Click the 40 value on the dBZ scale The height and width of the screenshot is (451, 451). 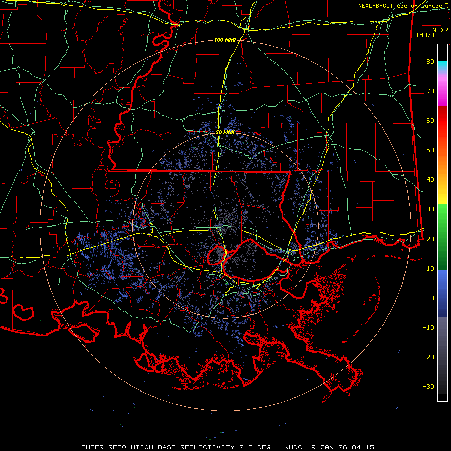click(430, 180)
